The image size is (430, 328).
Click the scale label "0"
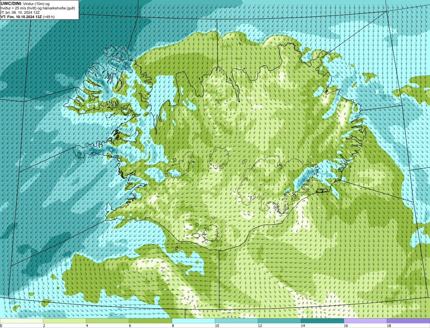pos(1,326)
